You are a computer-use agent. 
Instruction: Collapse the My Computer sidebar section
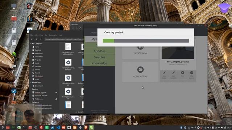(31, 44)
